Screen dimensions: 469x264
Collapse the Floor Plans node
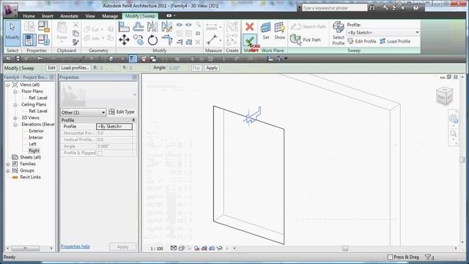coord(15,92)
